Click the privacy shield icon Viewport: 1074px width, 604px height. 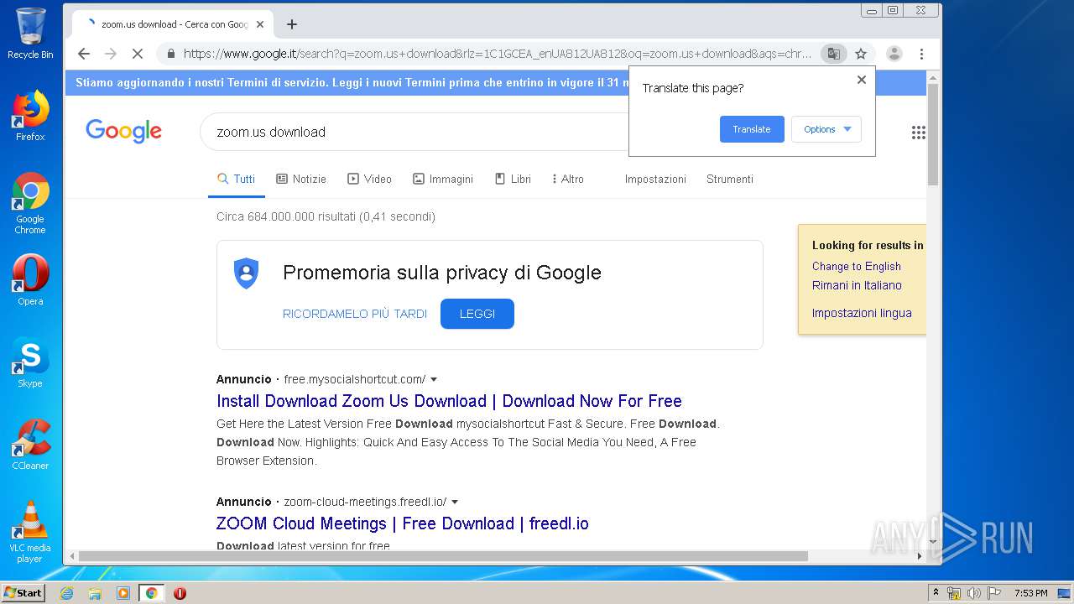click(x=246, y=273)
